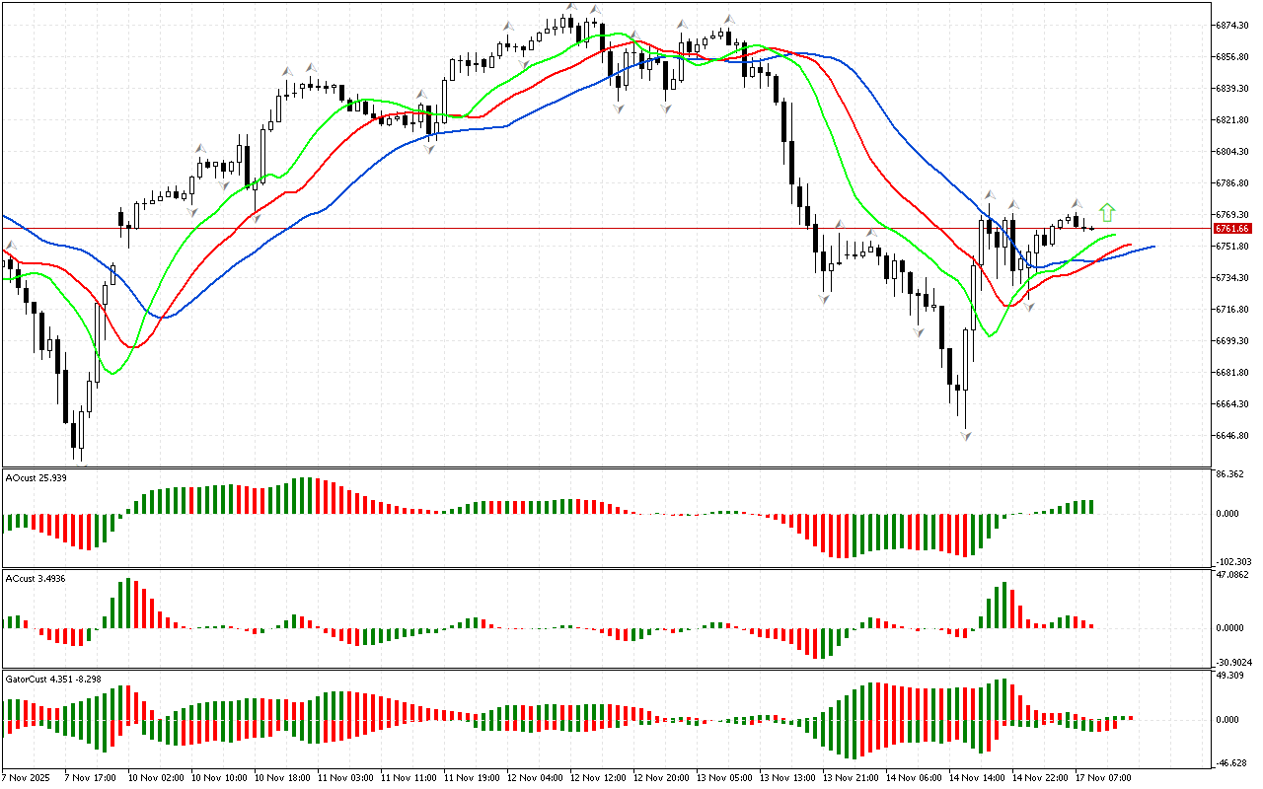1263x789 pixels.
Task: Click the 47.0862 AC scale value
Action: click(1233, 574)
